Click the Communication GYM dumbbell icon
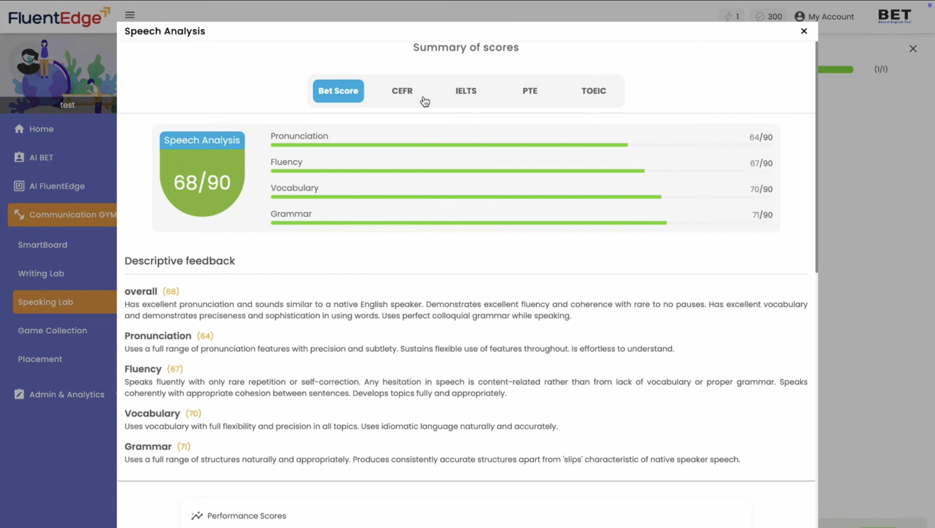This screenshot has height=528, width=935. pos(19,214)
